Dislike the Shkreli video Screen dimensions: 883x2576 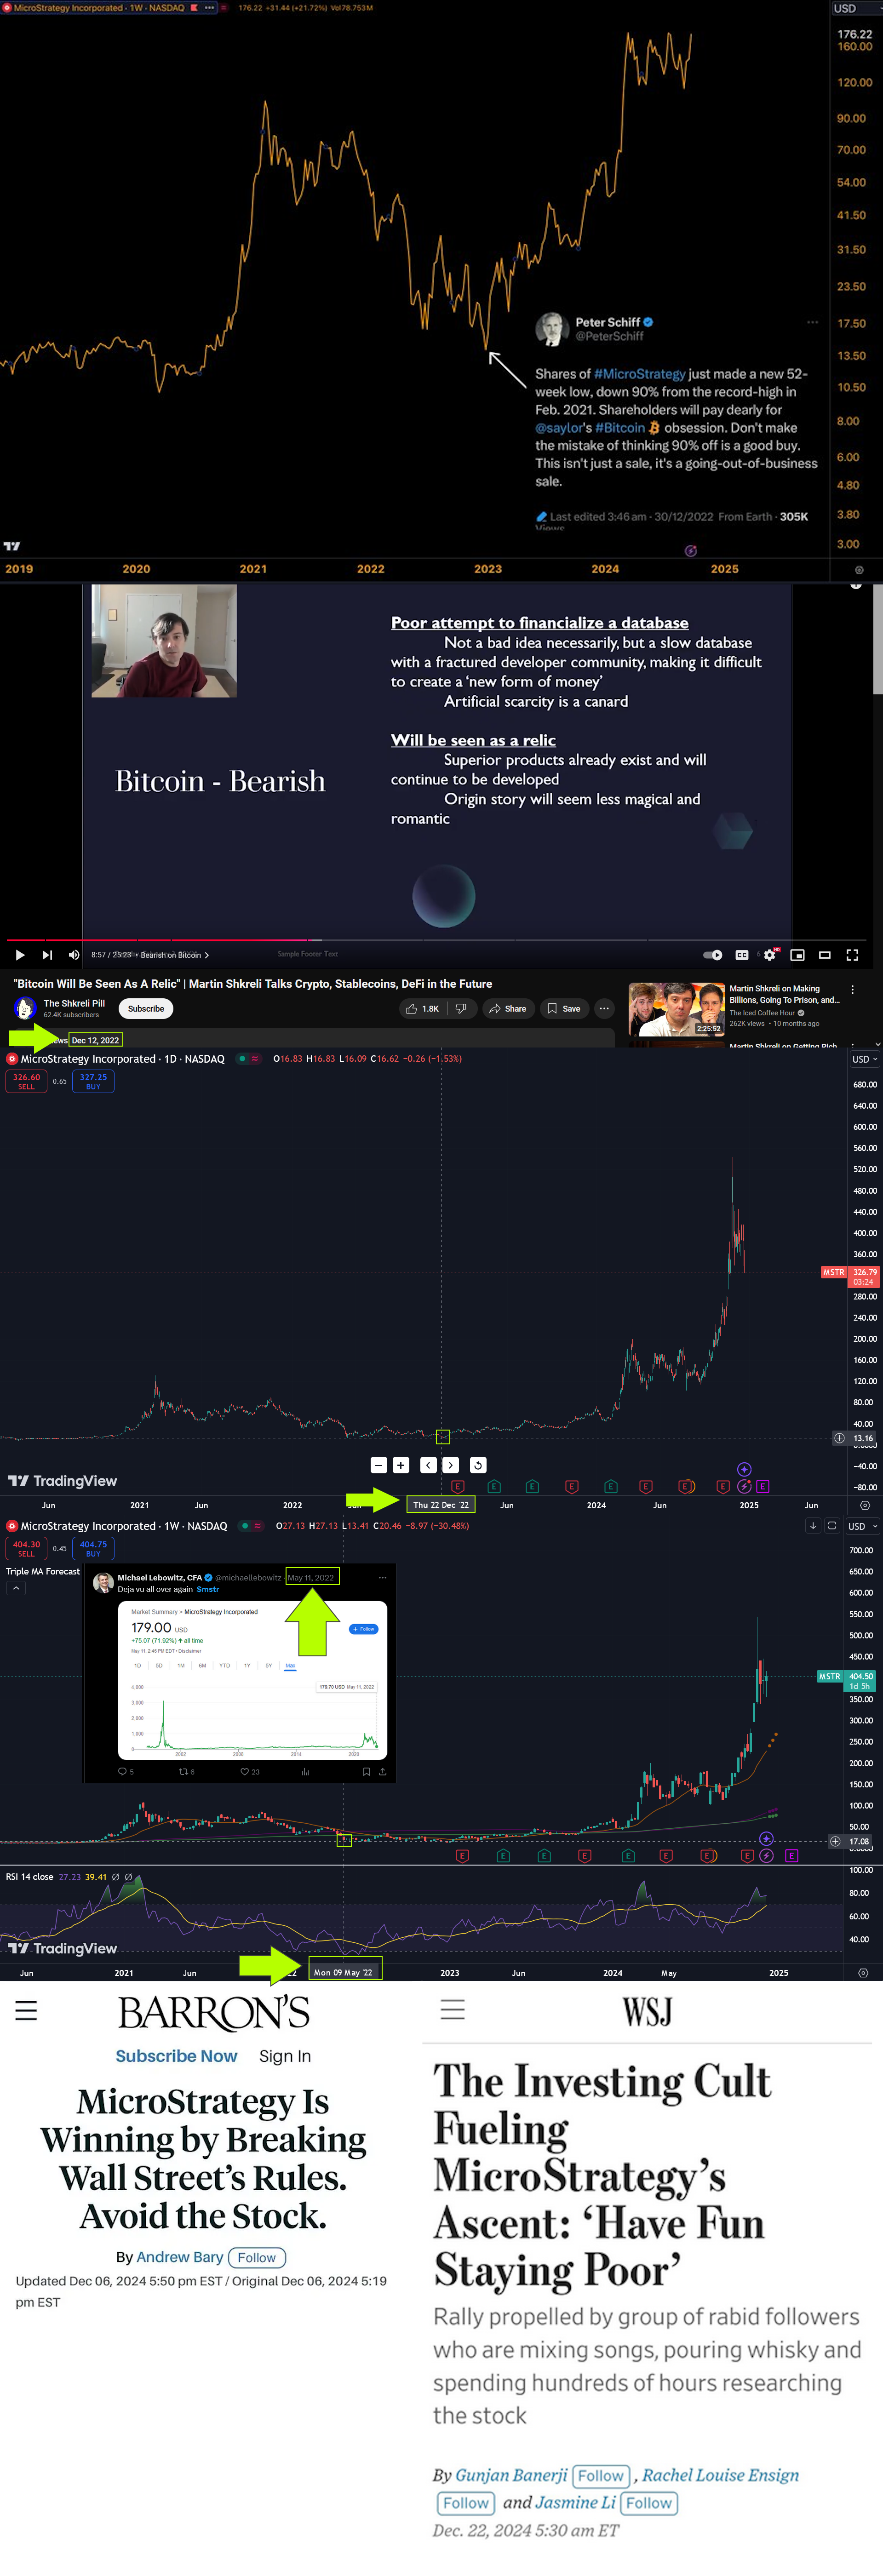[461, 1008]
